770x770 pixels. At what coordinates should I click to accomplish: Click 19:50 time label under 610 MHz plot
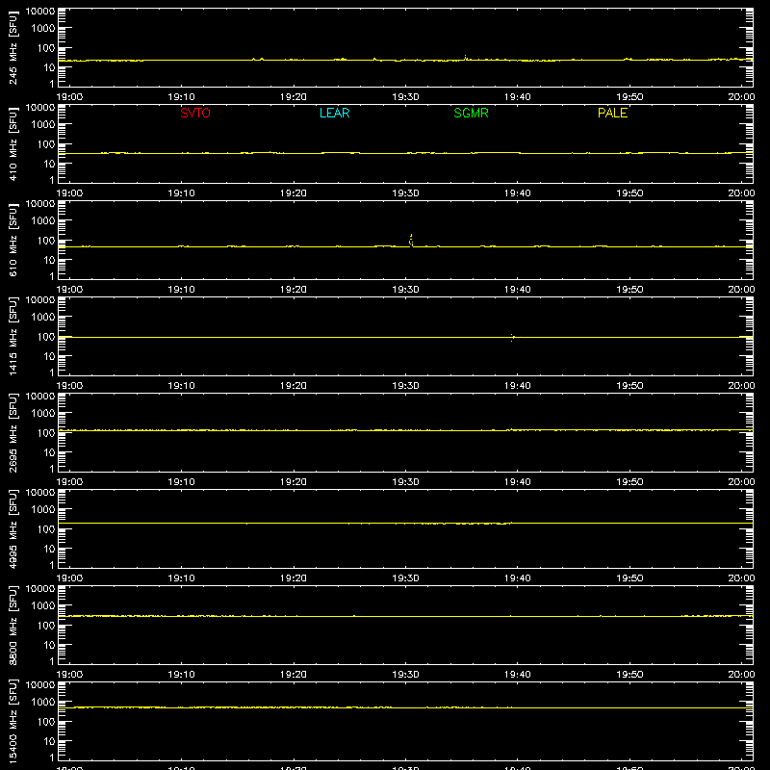tap(629, 290)
